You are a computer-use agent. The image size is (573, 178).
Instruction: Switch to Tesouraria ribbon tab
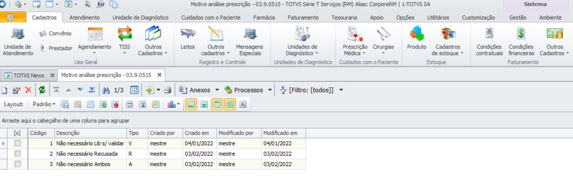click(x=344, y=18)
